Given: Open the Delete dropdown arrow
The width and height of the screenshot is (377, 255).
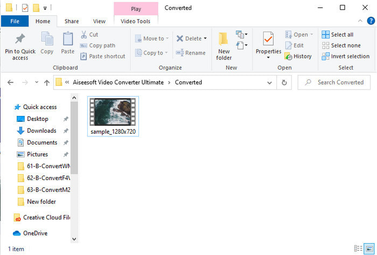Looking at the screenshot, I should tap(205, 39).
